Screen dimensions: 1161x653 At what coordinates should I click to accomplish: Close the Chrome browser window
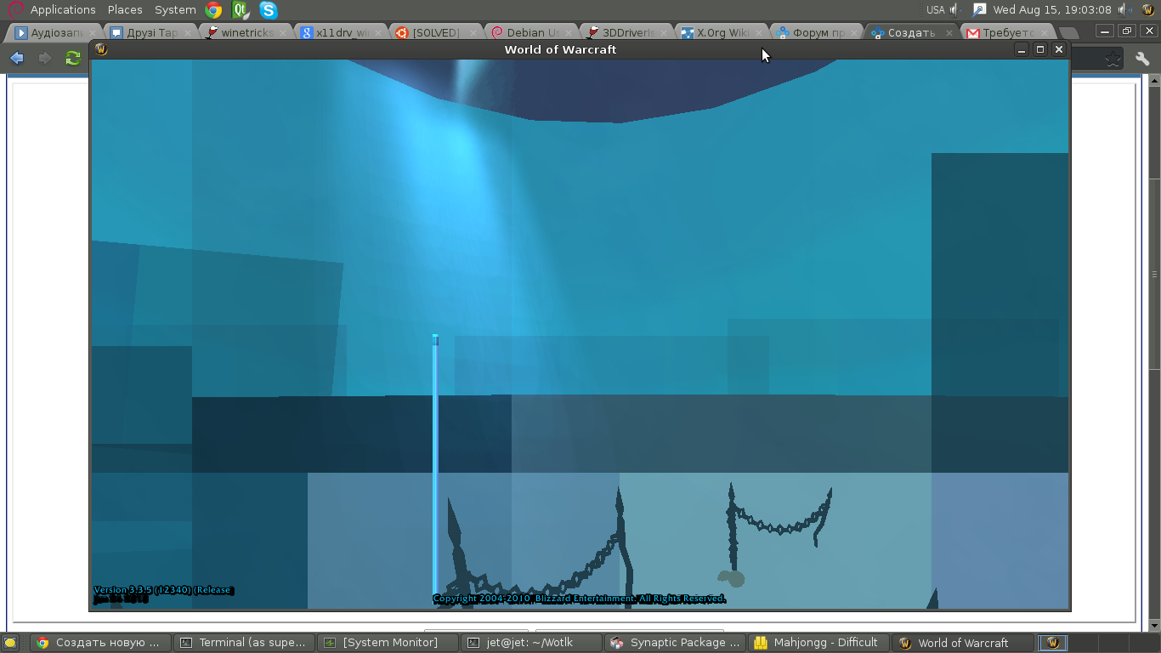[1147, 31]
